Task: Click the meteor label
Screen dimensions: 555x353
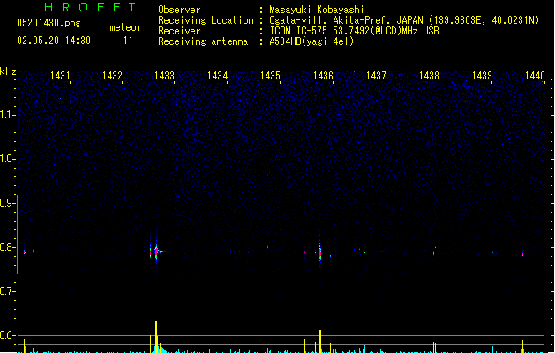Action: pos(125,27)
